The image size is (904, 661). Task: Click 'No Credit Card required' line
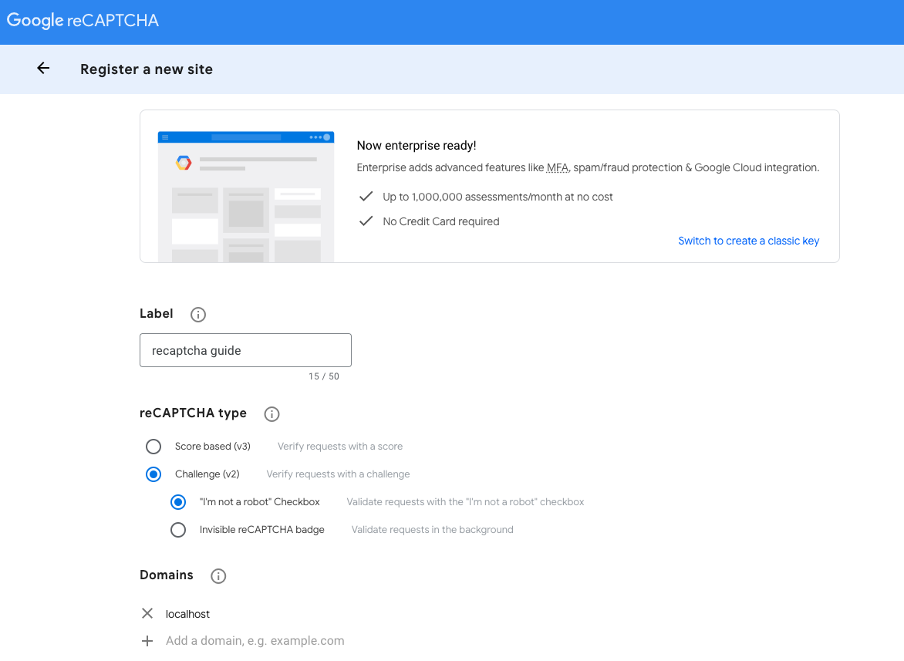pos(441,222)
